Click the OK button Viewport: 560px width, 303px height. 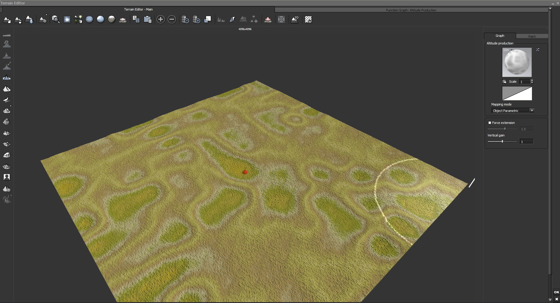coord(556,292)
